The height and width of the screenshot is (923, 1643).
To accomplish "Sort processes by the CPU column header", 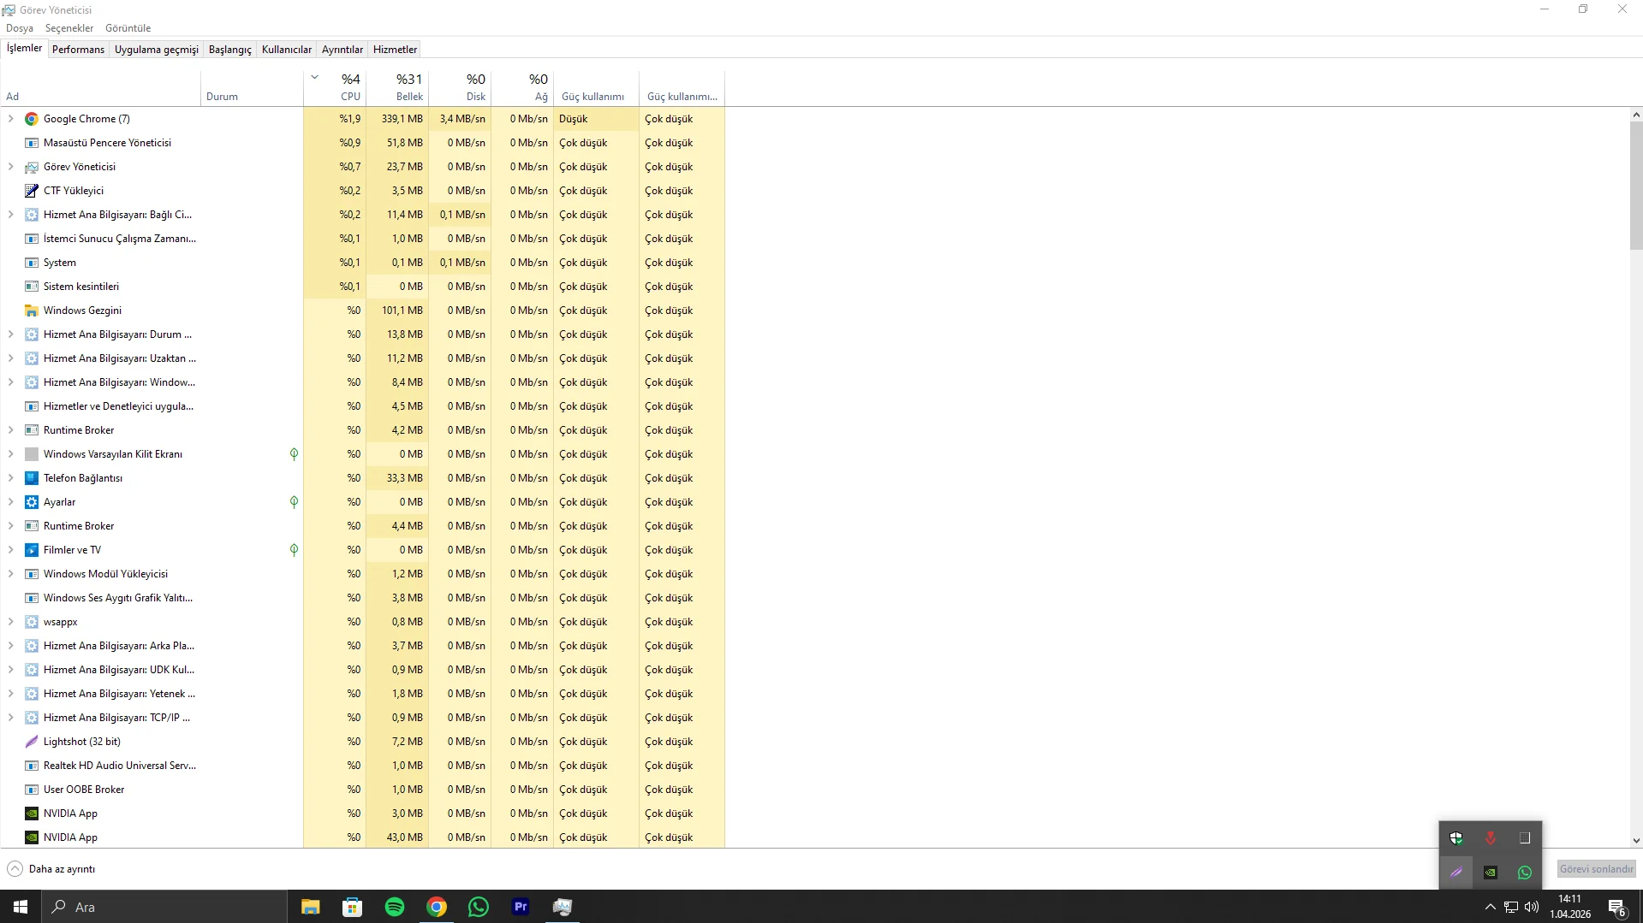I will coord(335,87).
